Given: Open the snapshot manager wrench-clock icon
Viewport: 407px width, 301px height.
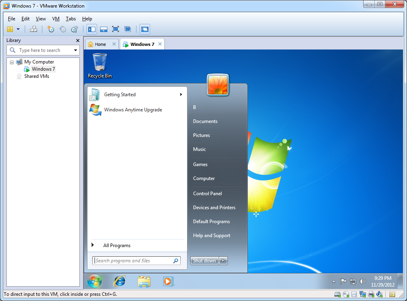Looking at the screenshot, I should click(74, 29).
